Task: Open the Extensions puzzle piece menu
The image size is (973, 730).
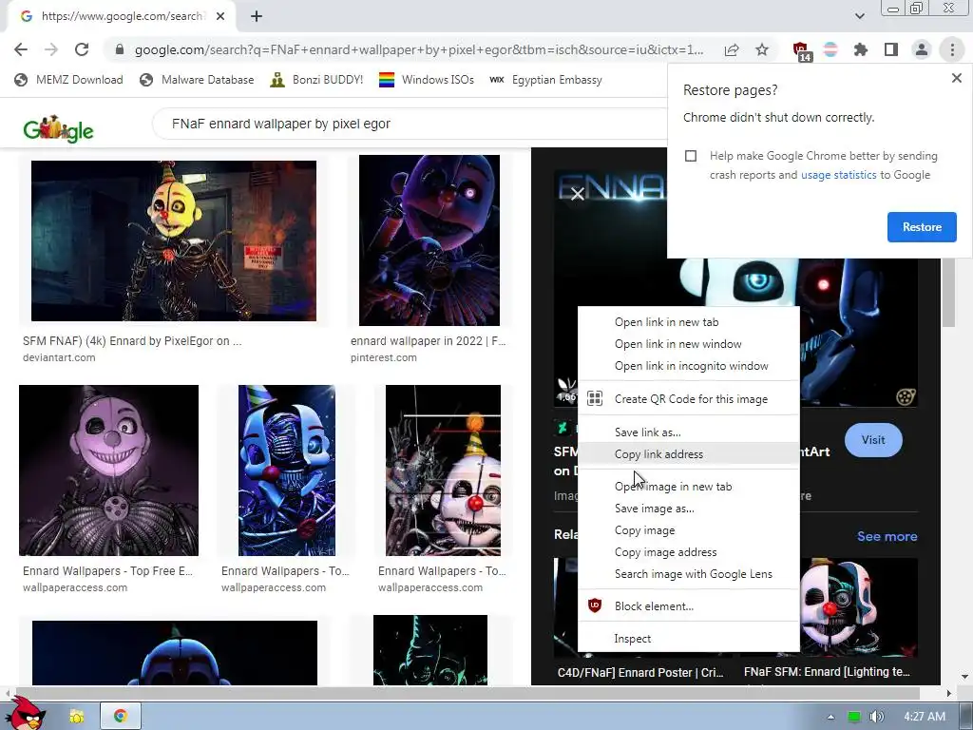Action: (x=860, y=49)
